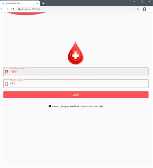Go back with the browser back arrow
The width and height of the screenshot is (153, 168).
point(2,9)
